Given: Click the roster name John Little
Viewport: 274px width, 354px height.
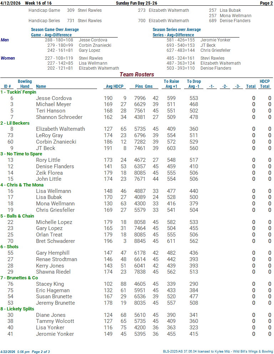Looking at the screenshot, I should [49, 179].
